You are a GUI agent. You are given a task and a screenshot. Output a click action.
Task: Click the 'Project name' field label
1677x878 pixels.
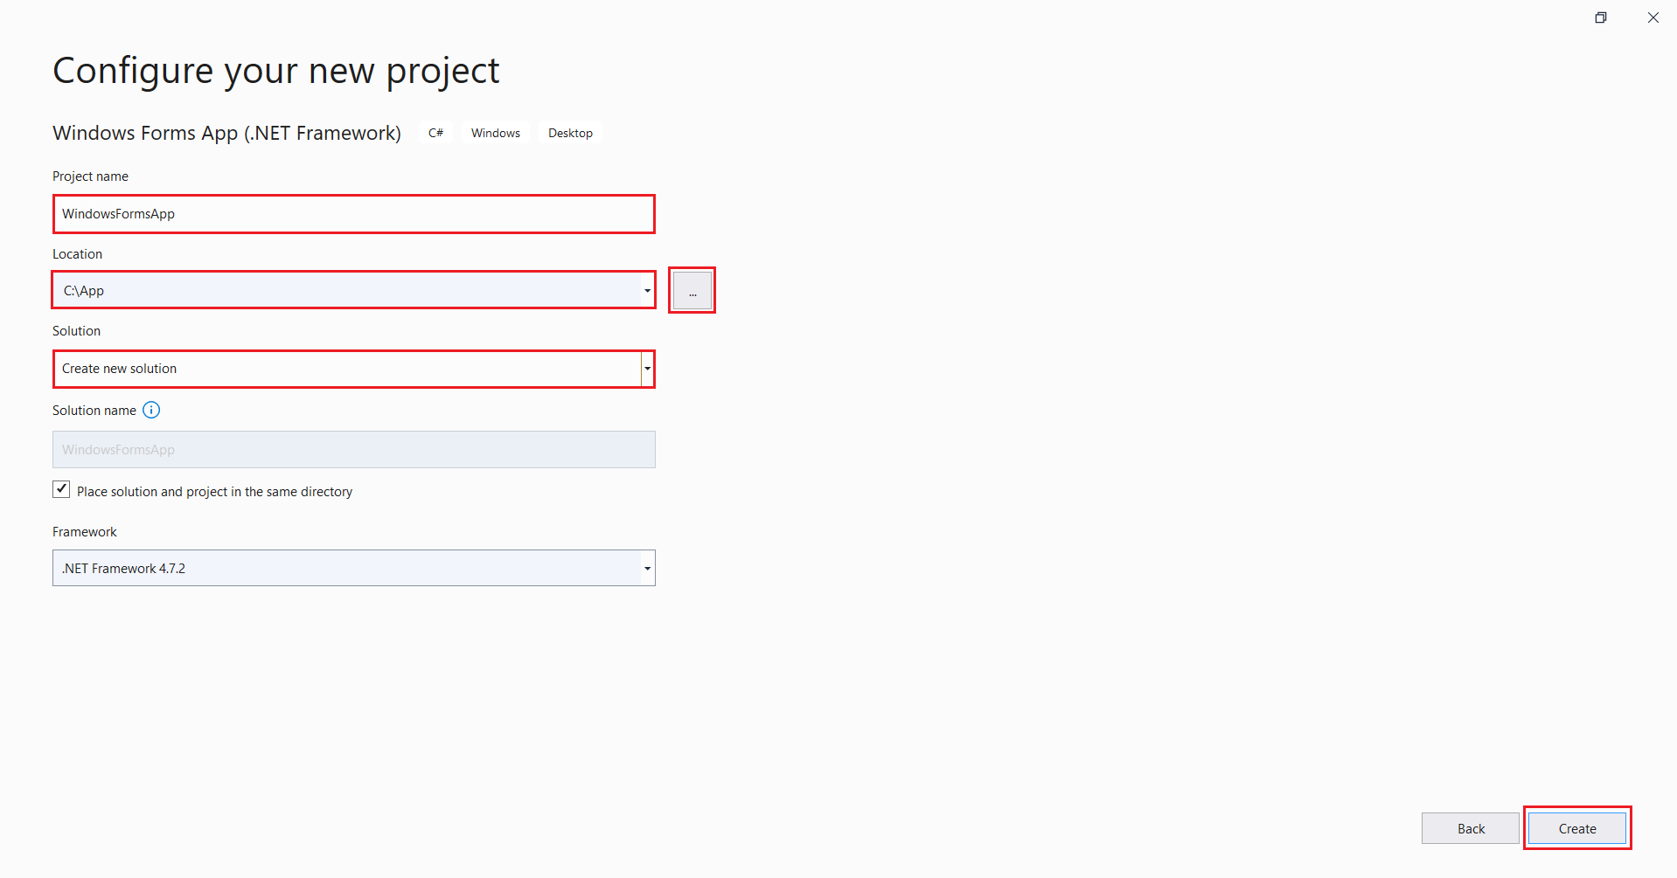(x=90, y=176)
